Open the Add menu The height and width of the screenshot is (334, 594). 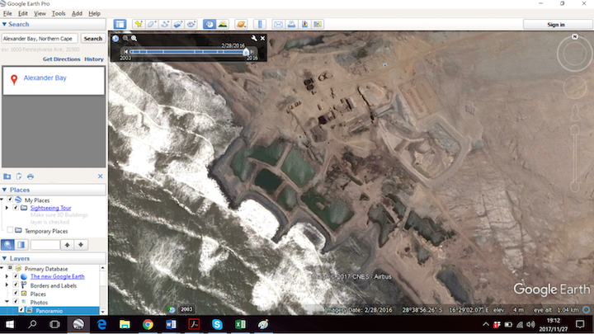tap(77, 14)
